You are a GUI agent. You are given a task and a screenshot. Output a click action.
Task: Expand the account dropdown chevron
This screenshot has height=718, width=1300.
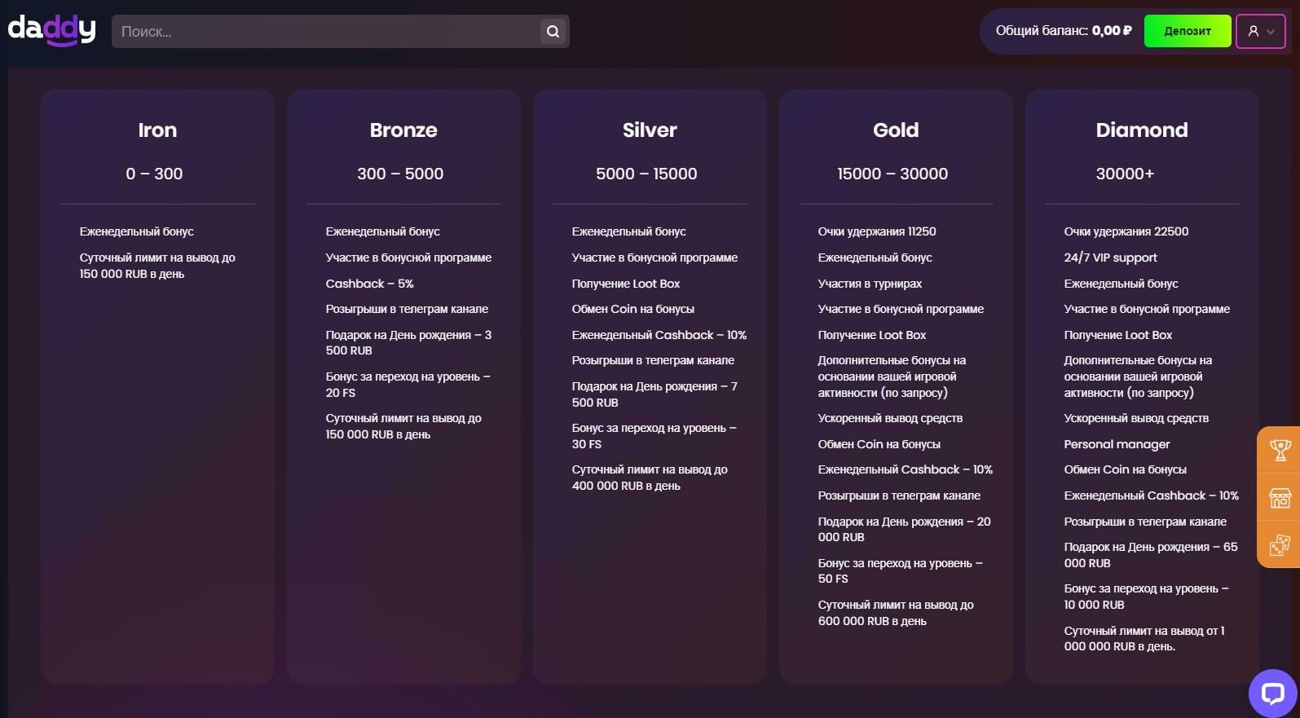tap(1271, 32)
